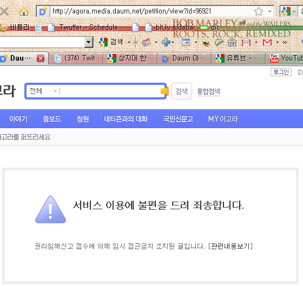
Task: Expand the Gmail icon dropdown arrow
Action: coord(277,42)
